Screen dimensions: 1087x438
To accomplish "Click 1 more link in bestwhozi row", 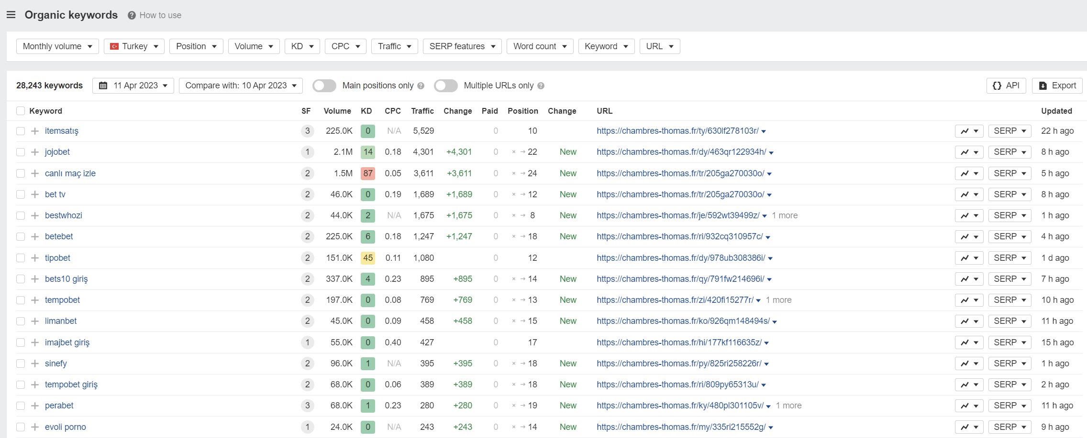I will coord(785,215).
